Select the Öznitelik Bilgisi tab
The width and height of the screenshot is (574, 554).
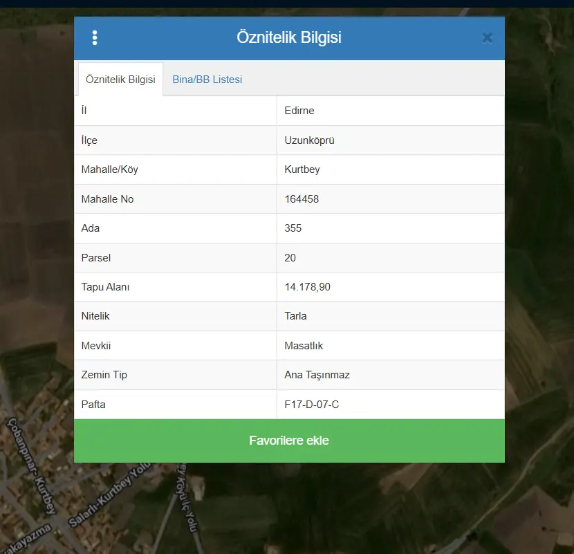(120, 80)
